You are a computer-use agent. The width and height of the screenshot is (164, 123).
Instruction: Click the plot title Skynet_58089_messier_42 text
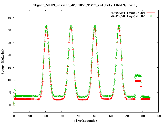coord(85,5)
